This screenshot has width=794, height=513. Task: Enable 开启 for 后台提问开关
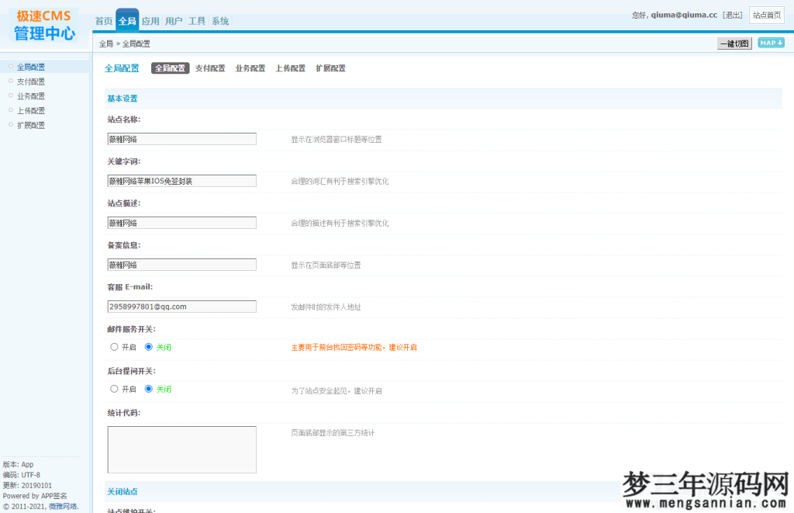[114, 389]
